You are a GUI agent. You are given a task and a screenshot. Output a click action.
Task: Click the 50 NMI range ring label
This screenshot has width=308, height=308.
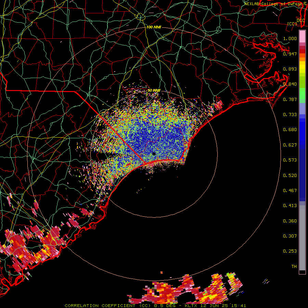coord(154,90)
